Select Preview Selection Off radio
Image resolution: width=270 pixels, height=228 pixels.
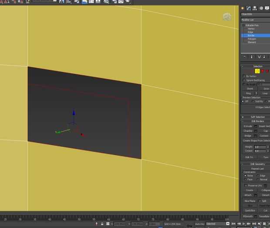243,101
